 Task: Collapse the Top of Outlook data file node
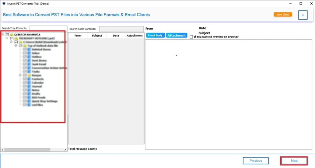16,45
